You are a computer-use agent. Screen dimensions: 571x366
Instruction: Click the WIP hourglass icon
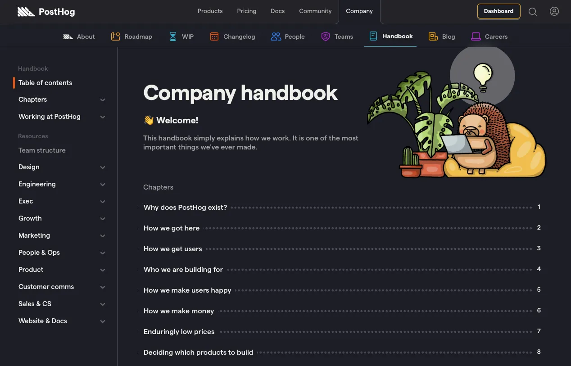click(x=173, y=36)
